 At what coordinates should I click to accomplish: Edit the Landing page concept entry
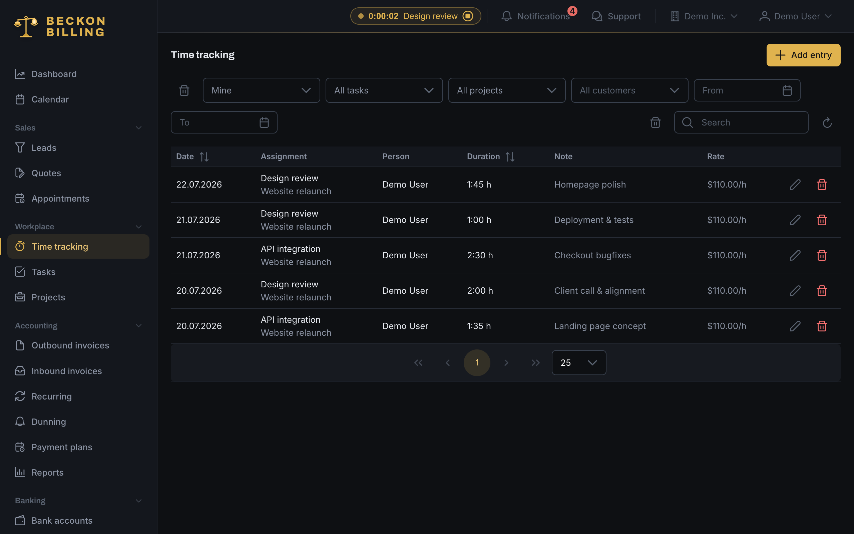pos(795,326)
